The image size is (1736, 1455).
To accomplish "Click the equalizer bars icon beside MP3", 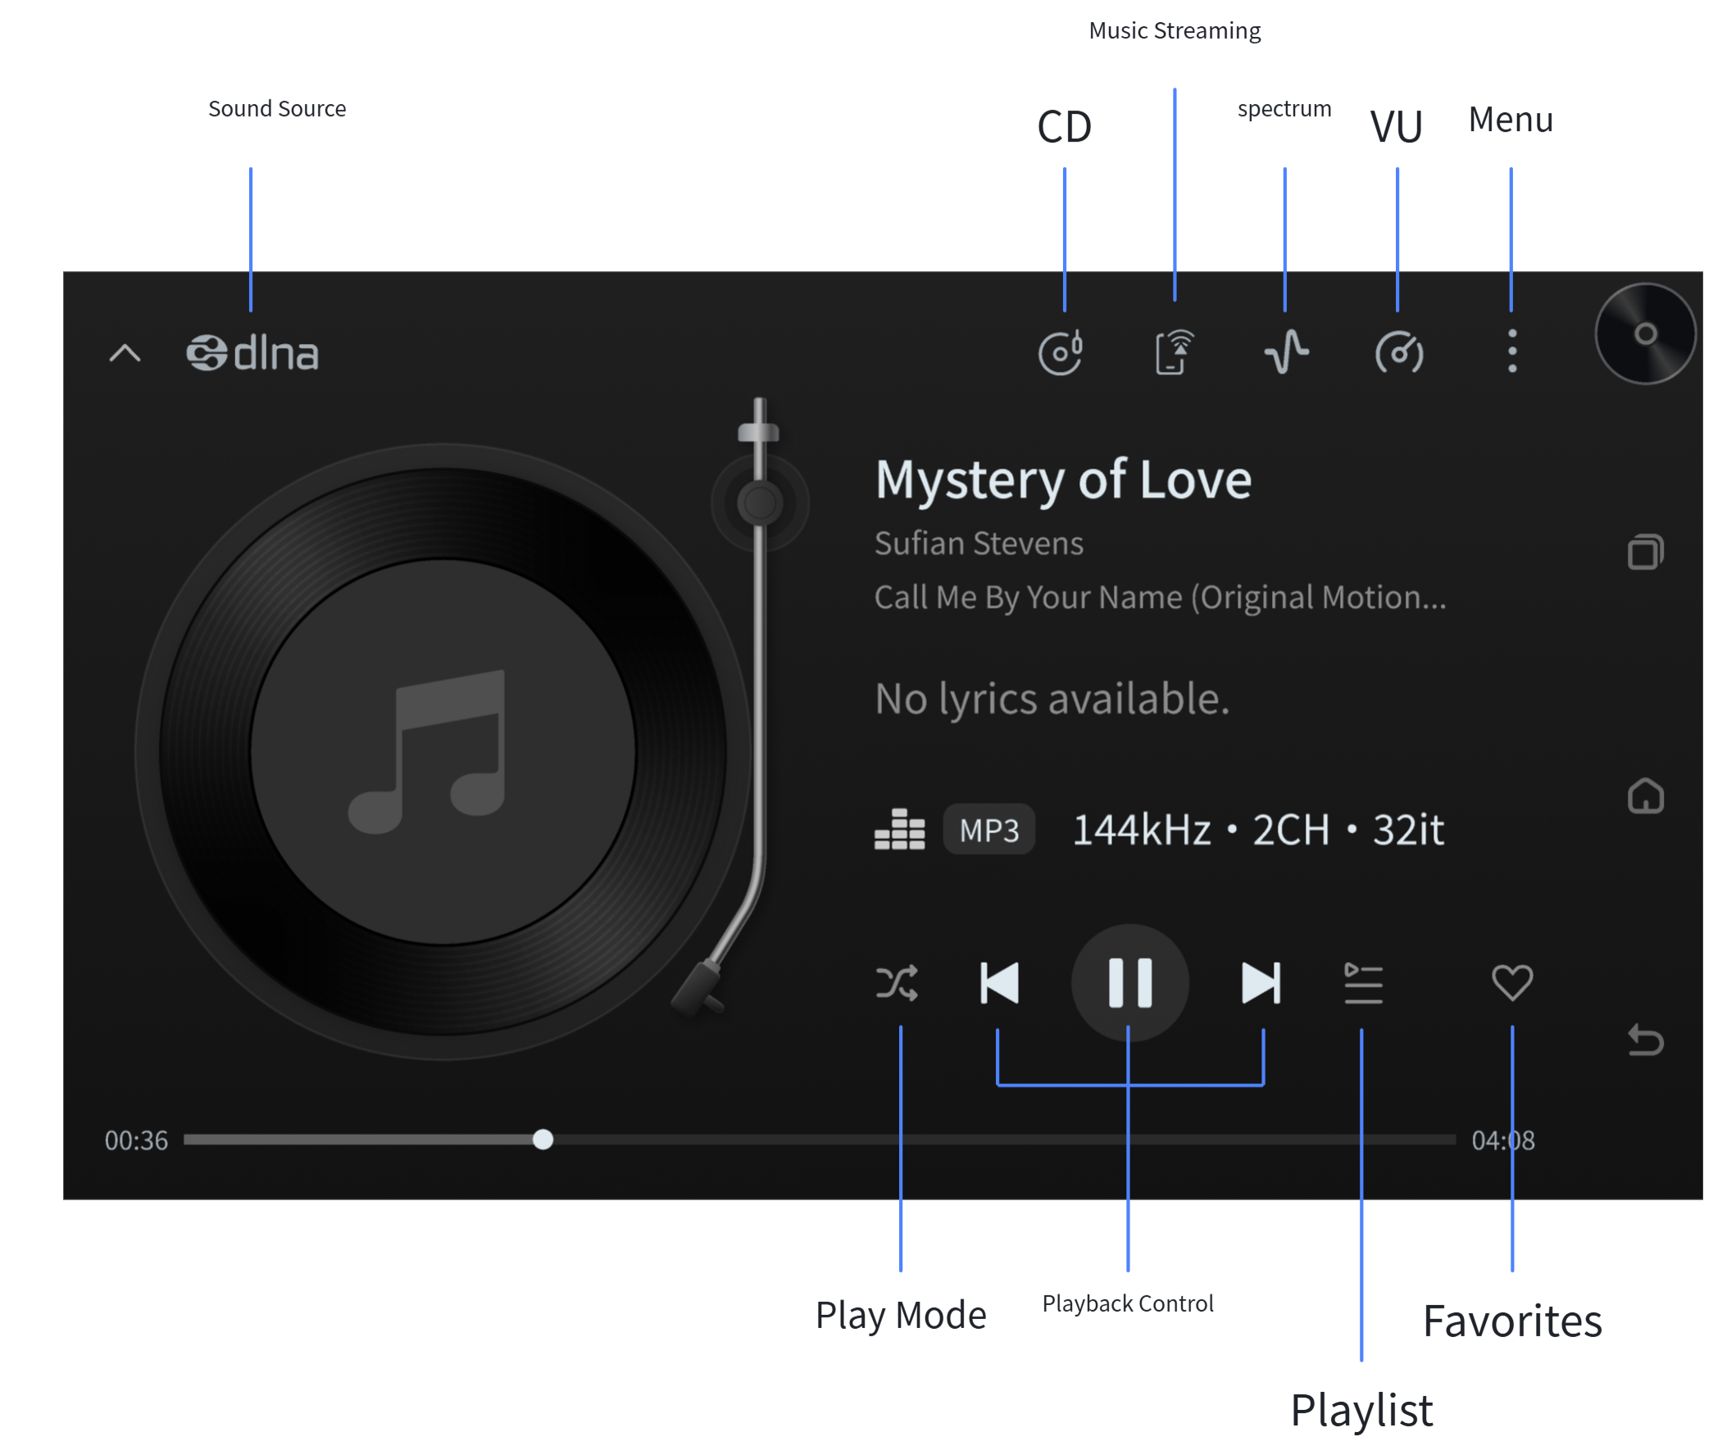I will (x=899, y=829).
